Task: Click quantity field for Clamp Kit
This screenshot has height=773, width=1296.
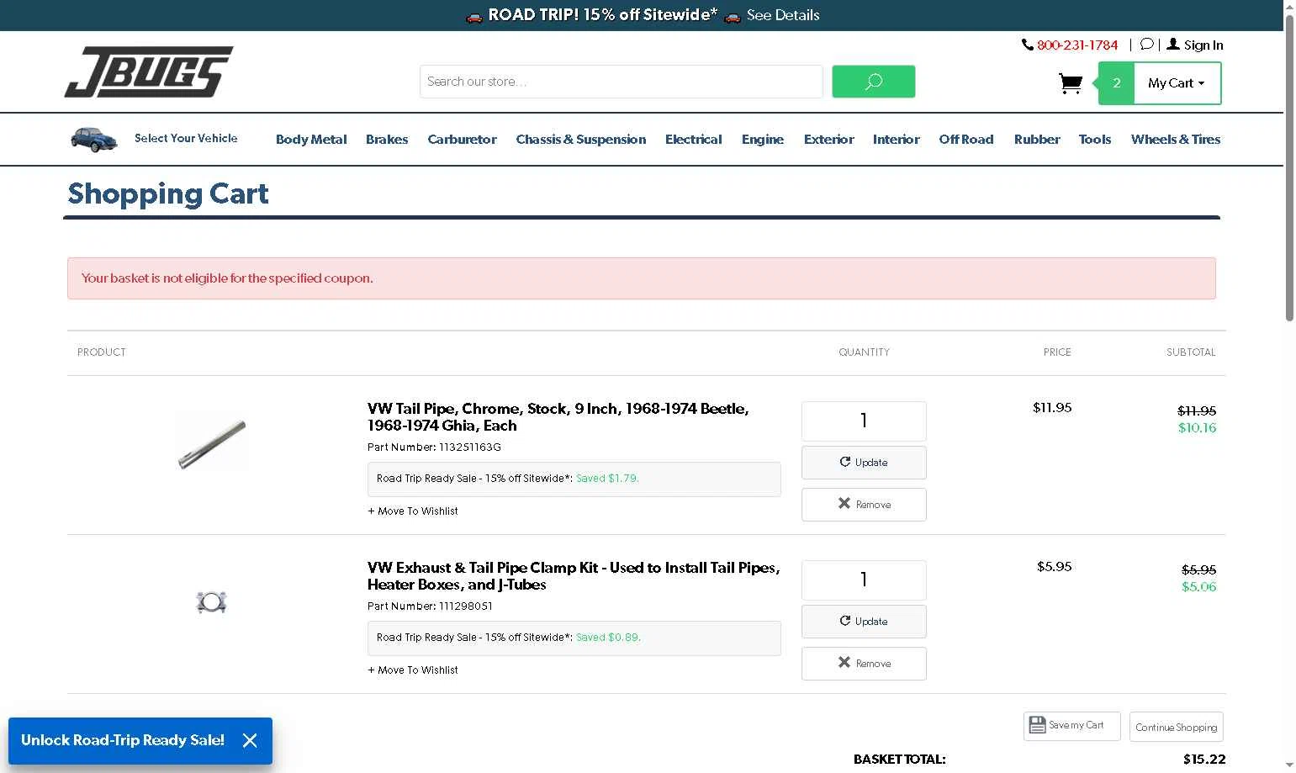Action: click(x=864, y=580)
